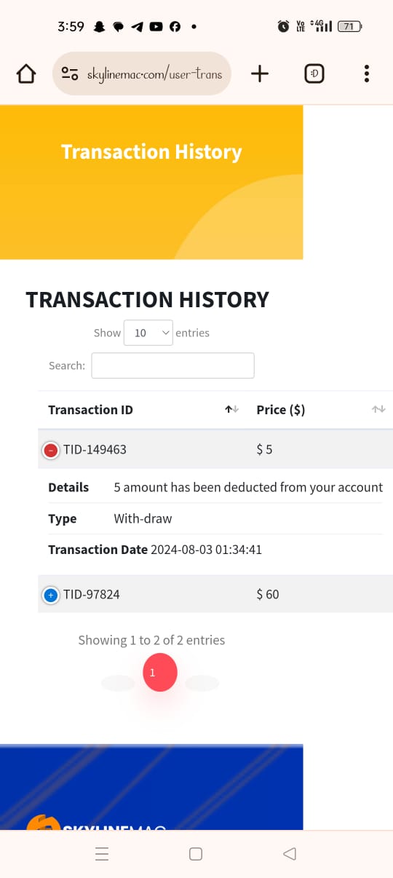Sort by Price ($) column arrows
Viewport: 393px width, 878px height.
pos(378,410)
